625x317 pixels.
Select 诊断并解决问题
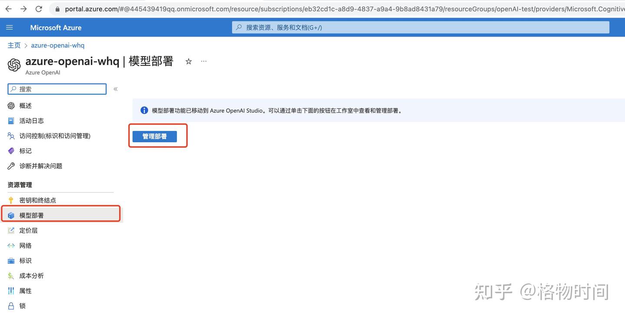(x=40, y=166)
